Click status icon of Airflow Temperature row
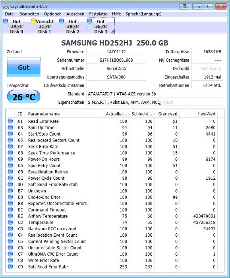The image size is (230, 278). pyautogui.click(x=10, y=216)
